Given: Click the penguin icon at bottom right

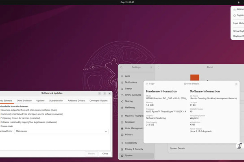Looking at the screenshot, I should [x=240, y=146].
